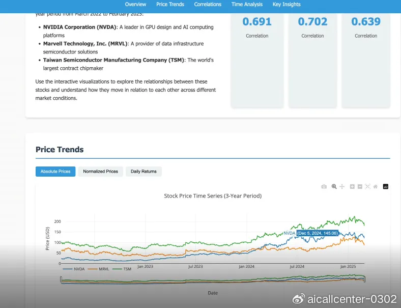This screenshot has height=308, width=401.
Task: Click the 0.691 correlation card
Action: tap(257, 60)
